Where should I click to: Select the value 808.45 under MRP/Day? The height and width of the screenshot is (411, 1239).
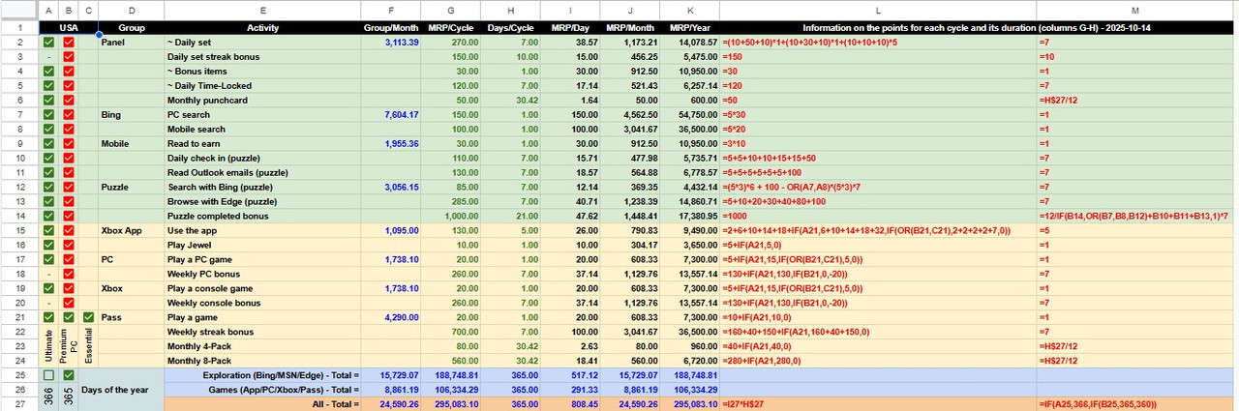click(571, 403)
